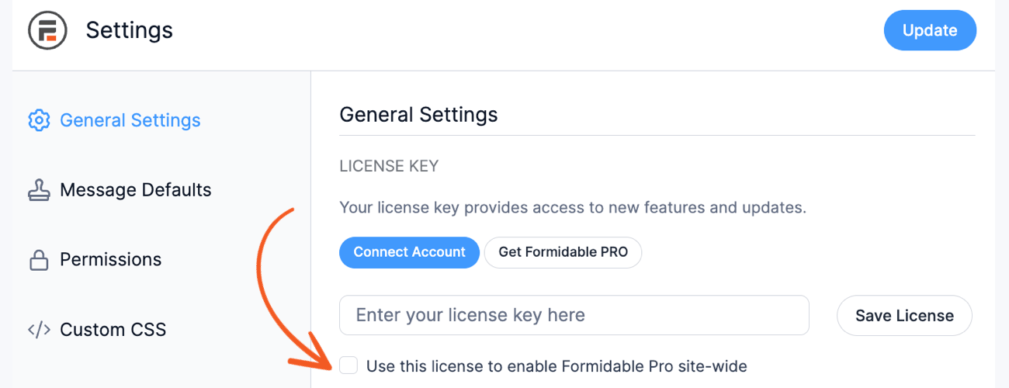Click the site-wide license checkbox label text
Viewport: 1009px width, 388px height.
(x=557, y=365)
